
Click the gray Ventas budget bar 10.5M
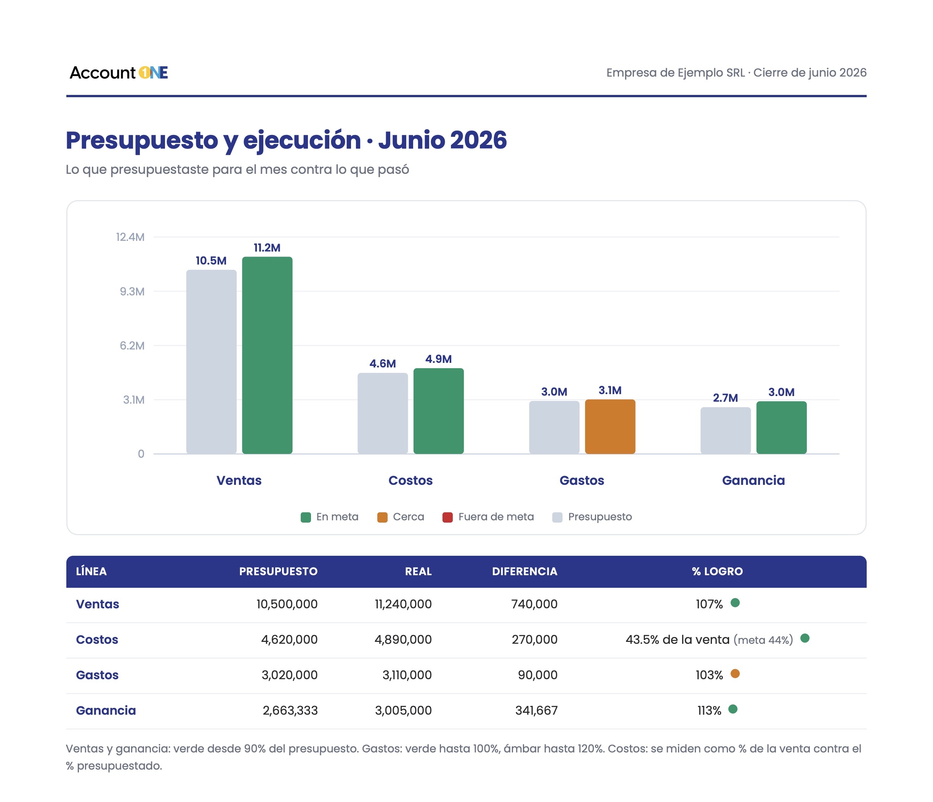point(211,362)
